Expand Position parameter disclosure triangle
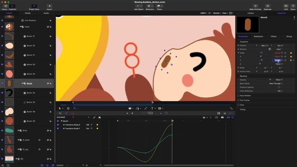The image size is (297, 167). 239,45
